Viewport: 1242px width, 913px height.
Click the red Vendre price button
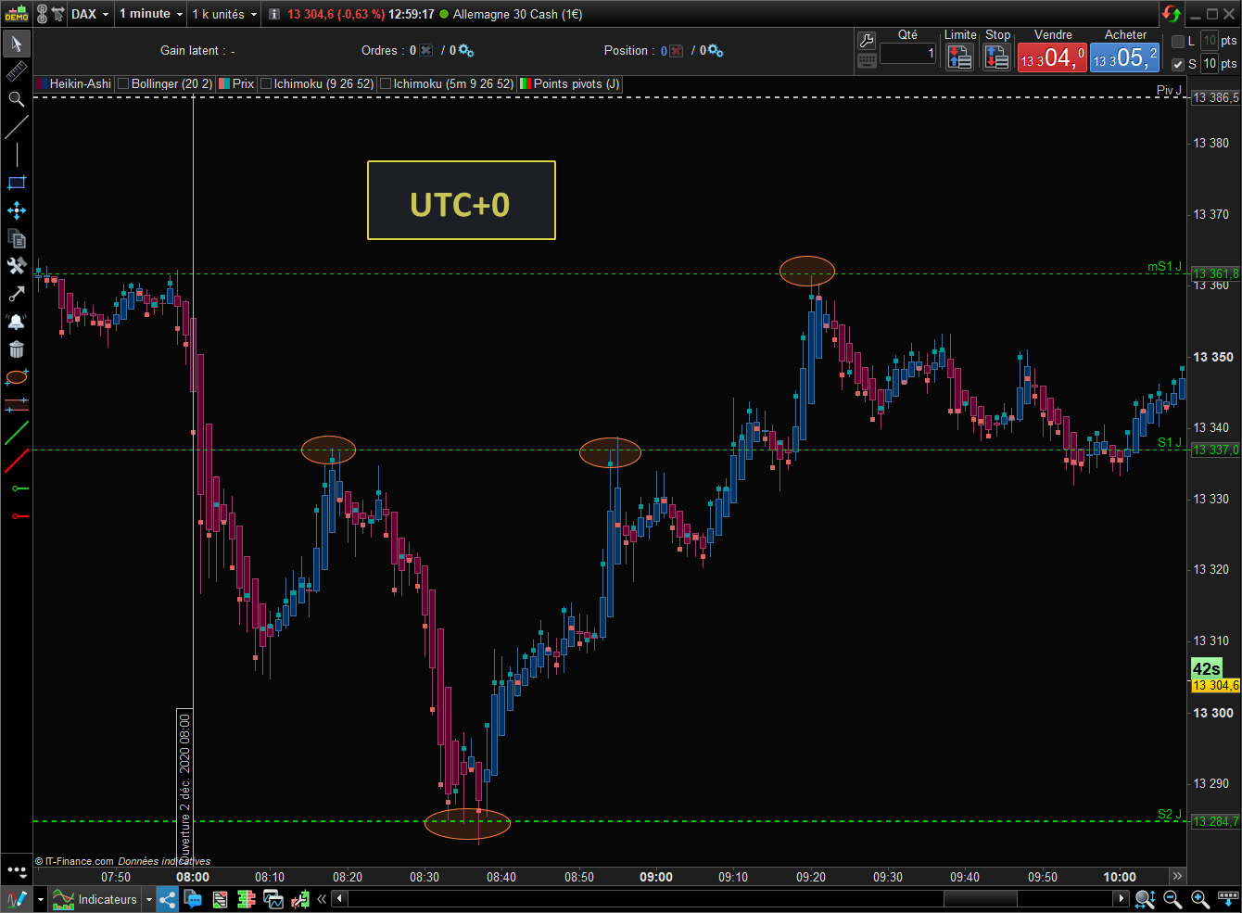[x=1052, y=57]
